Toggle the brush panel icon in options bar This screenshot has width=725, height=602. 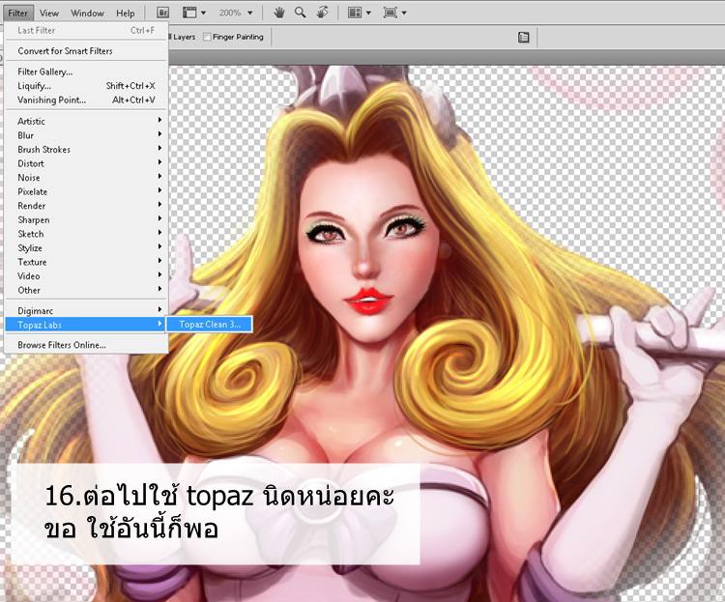pyautogui.click(x=523, y=37)
